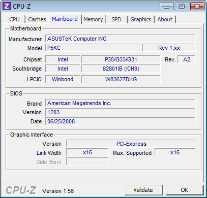Select the chipset value P35/G33/G31
The image size is (207, 198).
tap(121, 59)
